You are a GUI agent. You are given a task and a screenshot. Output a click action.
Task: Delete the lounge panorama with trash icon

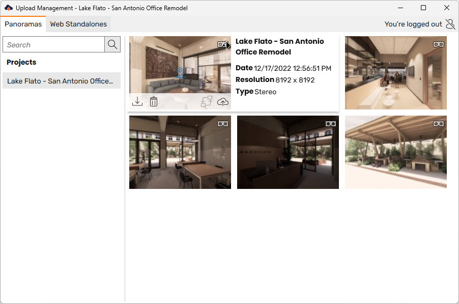(154, 101)
